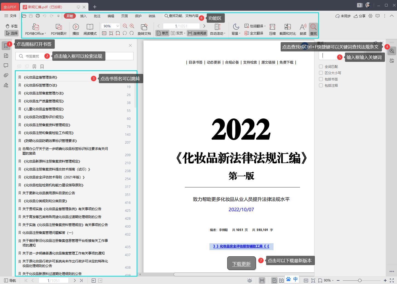Open the comments panel in left sidebar
This screenshot has height=284, width=397.
click(6, 66)
